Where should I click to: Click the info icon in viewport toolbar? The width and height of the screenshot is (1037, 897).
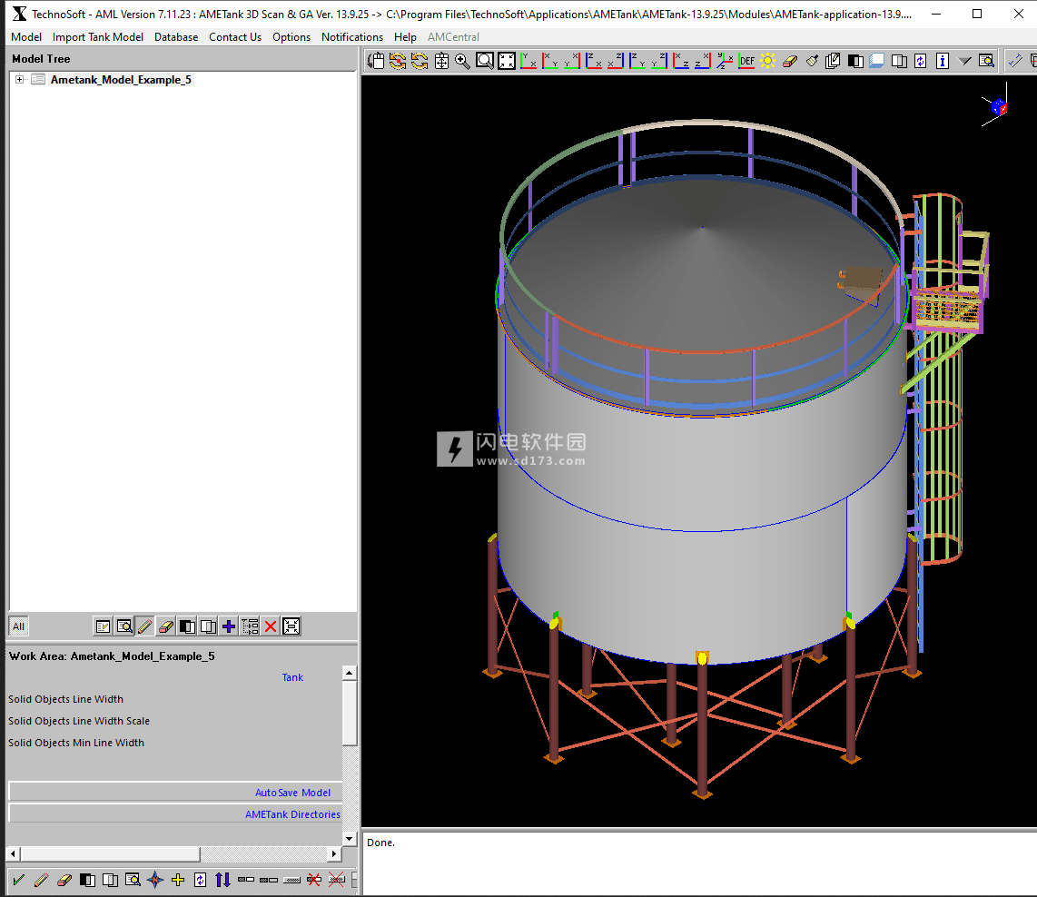[943, 61]
